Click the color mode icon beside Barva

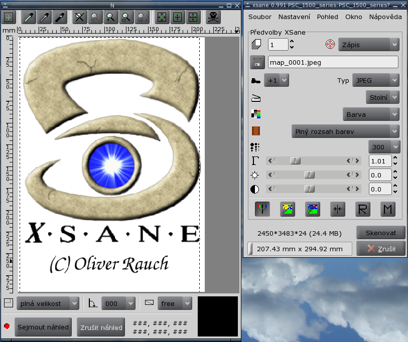256,114
